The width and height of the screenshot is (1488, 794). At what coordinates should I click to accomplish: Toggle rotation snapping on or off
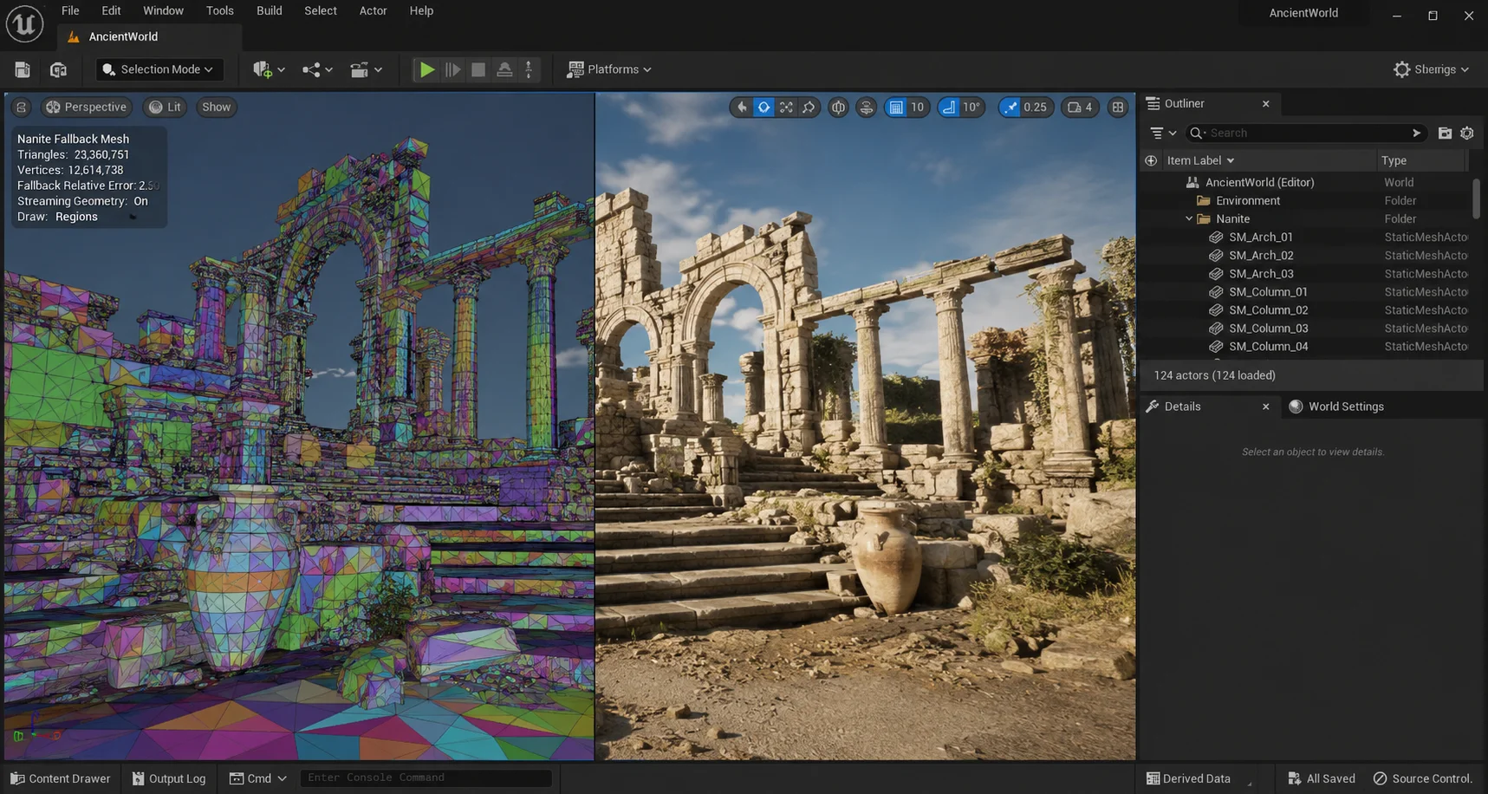coord(949,107)
